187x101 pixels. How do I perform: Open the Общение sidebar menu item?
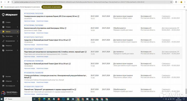[x=10, y=81]
